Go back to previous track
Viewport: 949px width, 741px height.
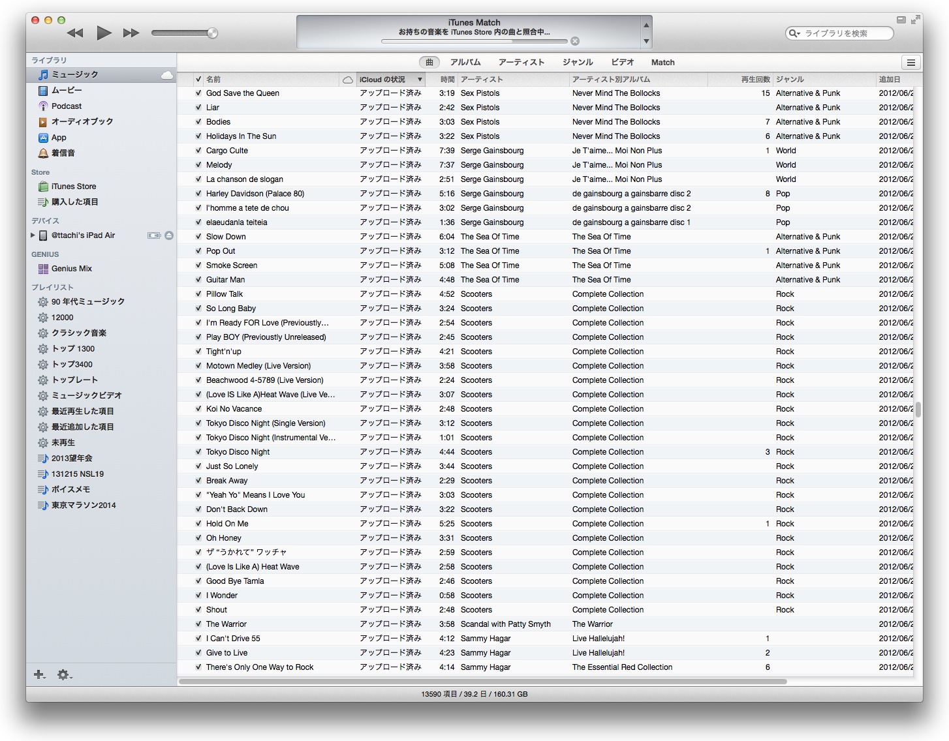[x=76, y=33]
